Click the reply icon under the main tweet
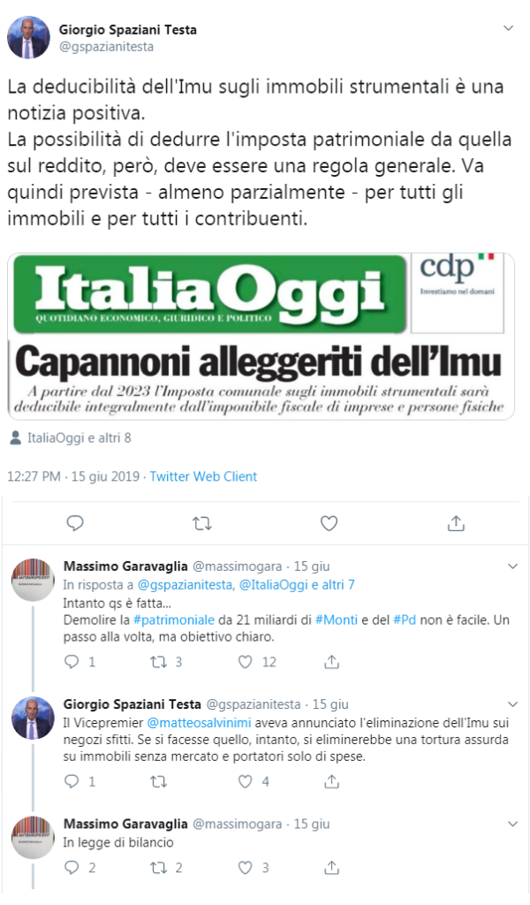Viewport: 530px width, 905px height. click(x=75, y=523)
